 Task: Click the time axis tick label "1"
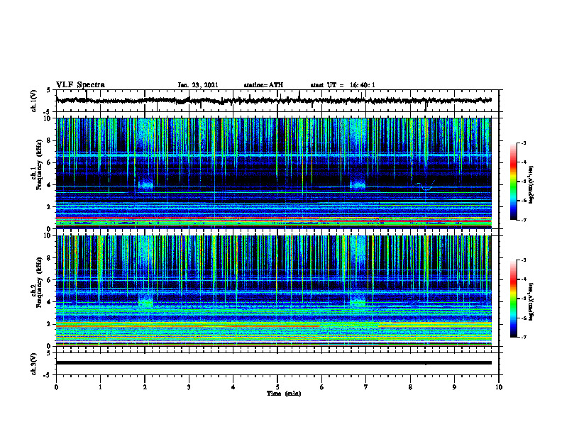[100, 387]
